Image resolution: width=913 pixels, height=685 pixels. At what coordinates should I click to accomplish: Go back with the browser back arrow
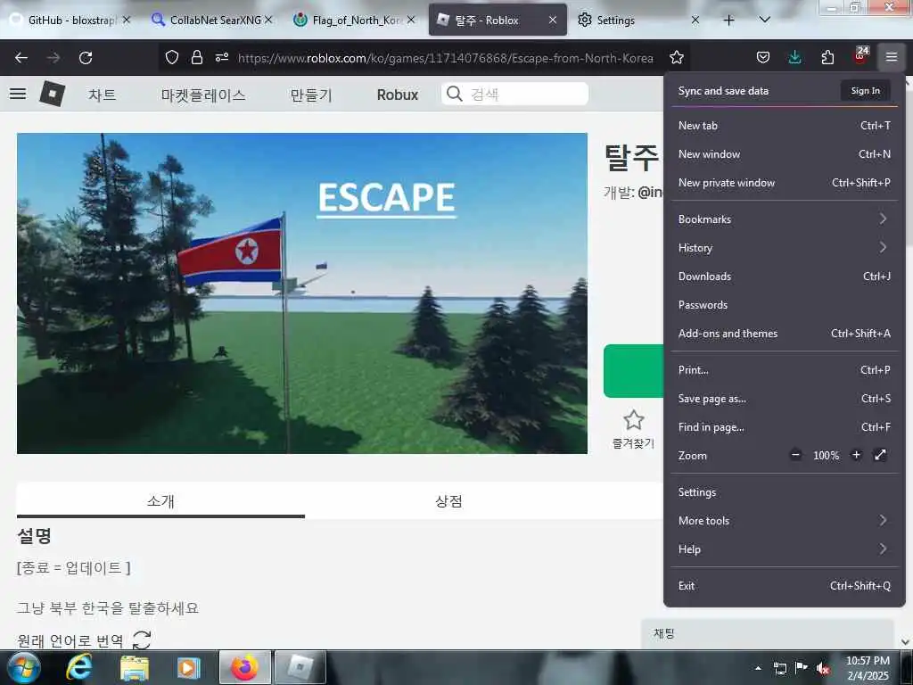pos(21,57)
